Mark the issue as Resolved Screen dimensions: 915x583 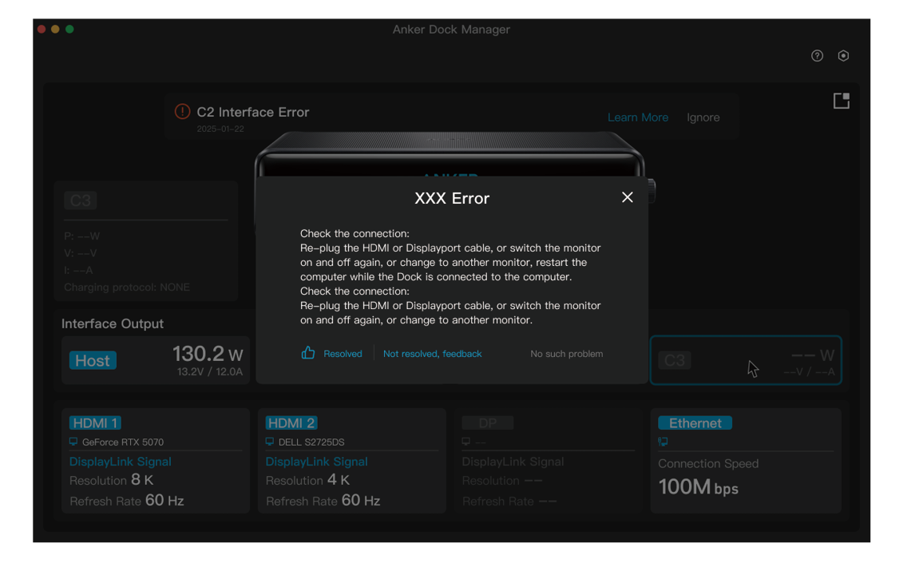click(343, 354)
